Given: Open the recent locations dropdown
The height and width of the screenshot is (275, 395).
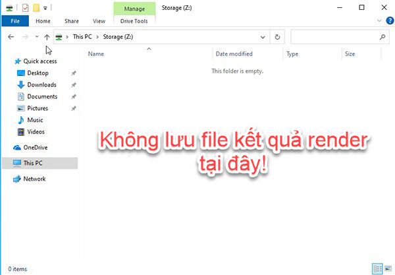Looking at the screenshot, I should pos(36,38).
